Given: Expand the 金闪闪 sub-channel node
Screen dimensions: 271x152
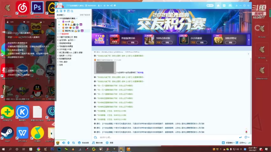Looking at the screenshot, I should coord(58,40).
